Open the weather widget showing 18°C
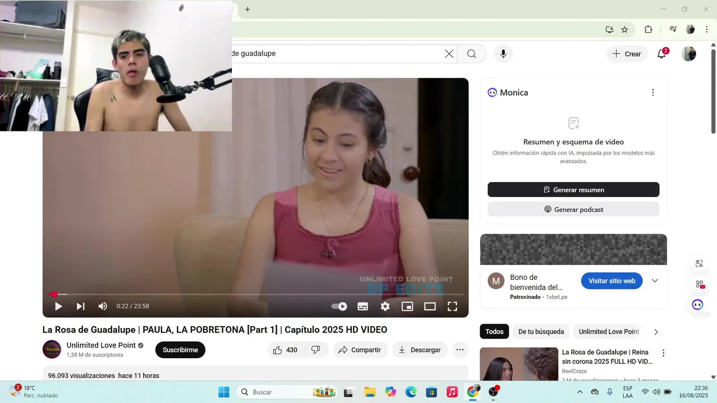This screenshot has height=403, width=717. pyautogui.click(x=34, y=391)
